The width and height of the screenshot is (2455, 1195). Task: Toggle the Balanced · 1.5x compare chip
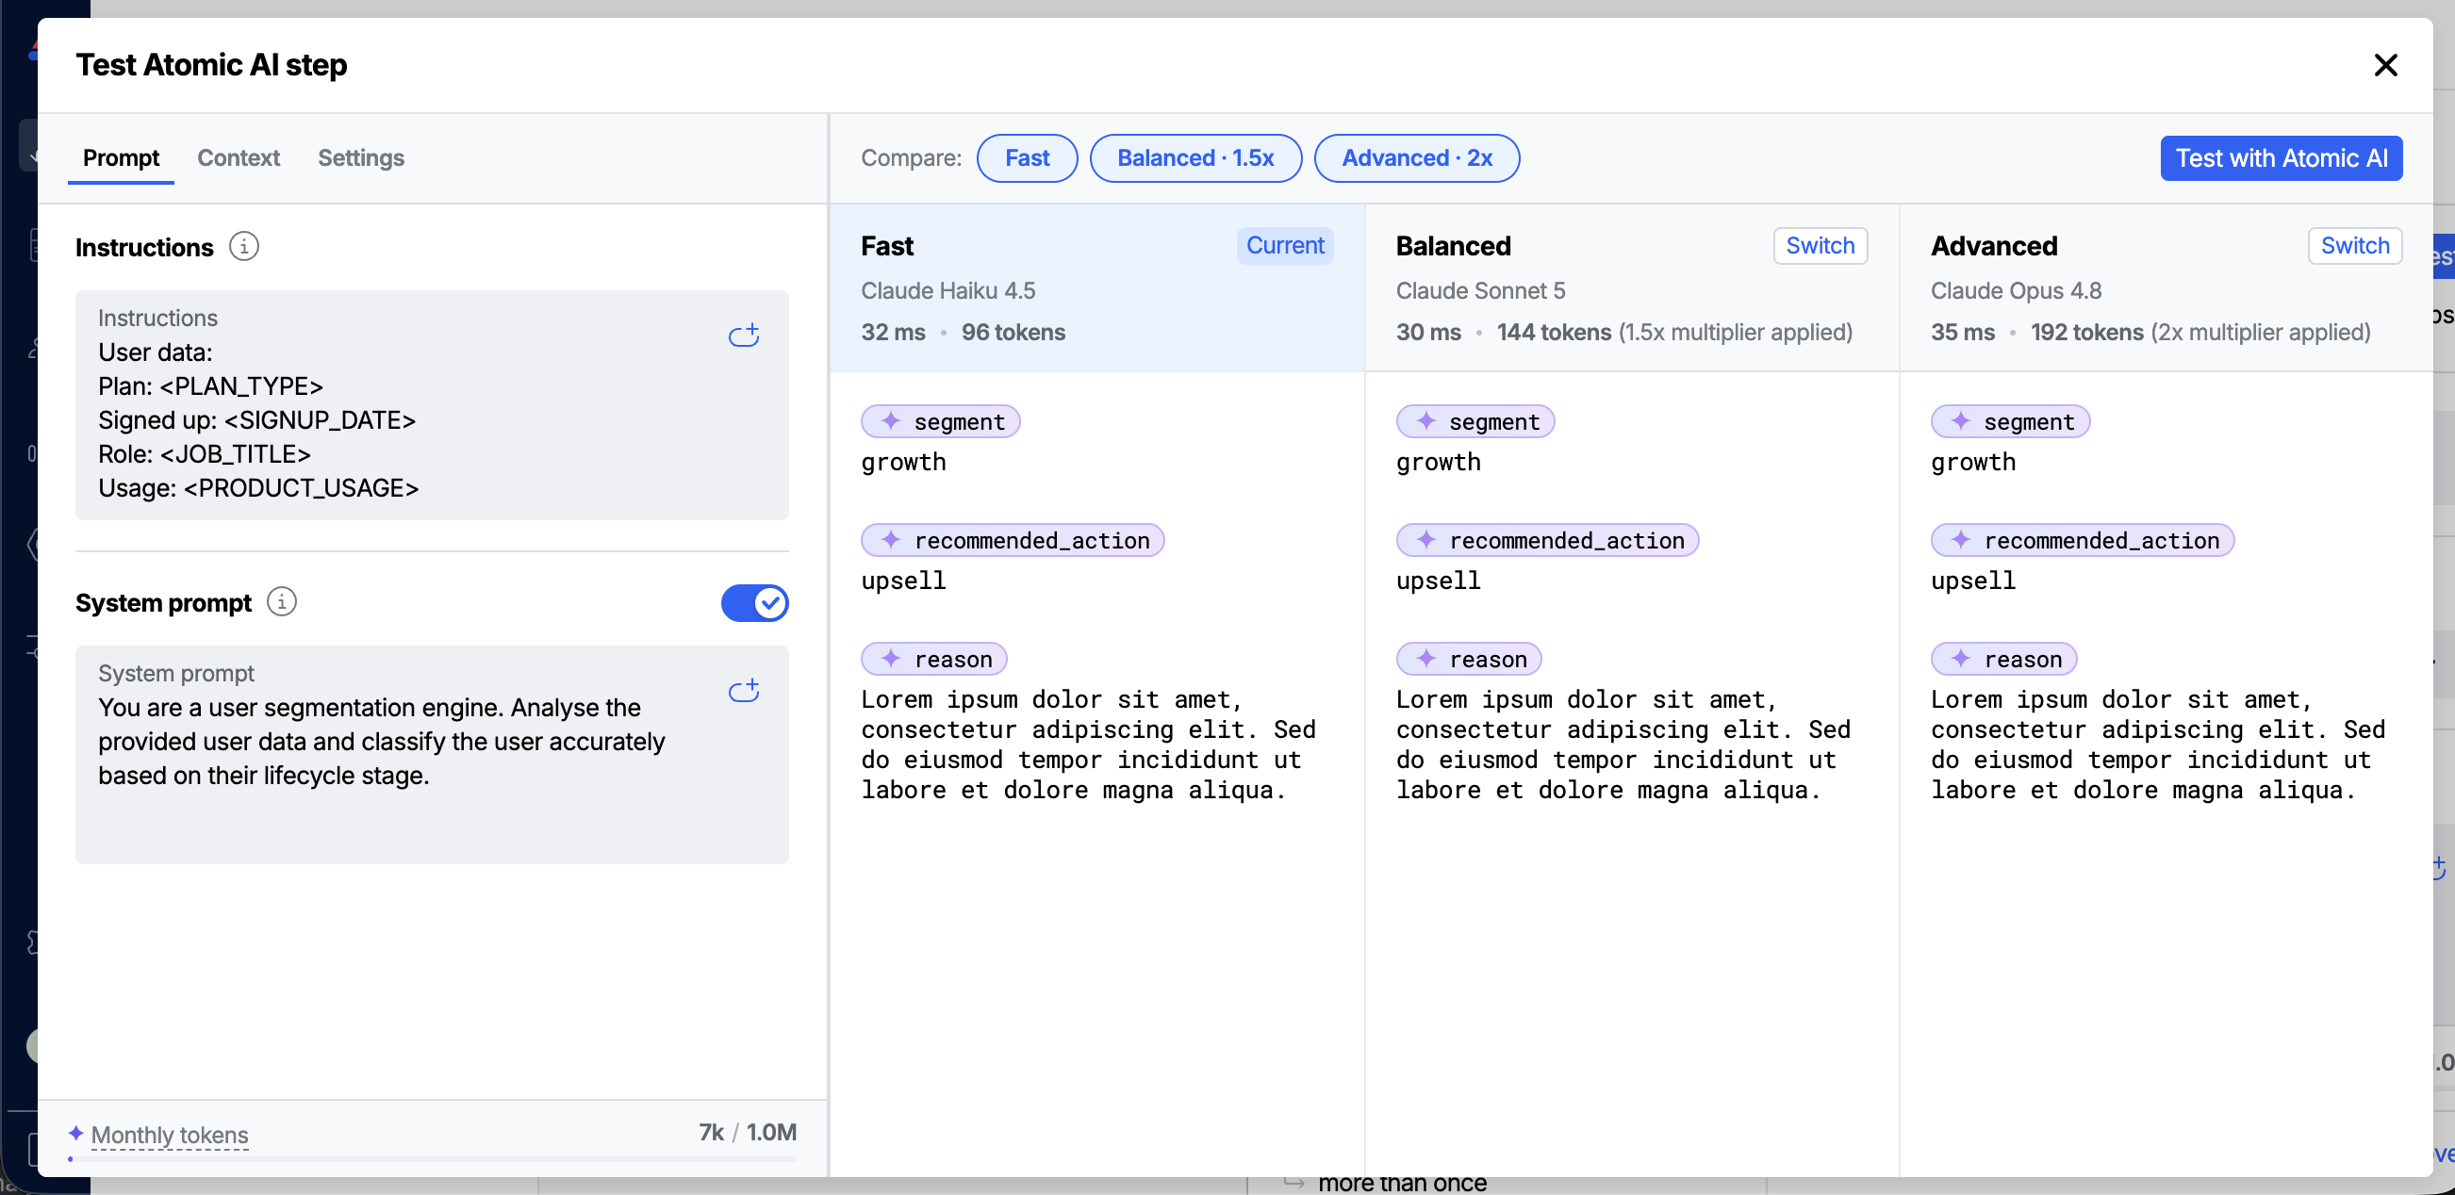tap(1195, 158)
